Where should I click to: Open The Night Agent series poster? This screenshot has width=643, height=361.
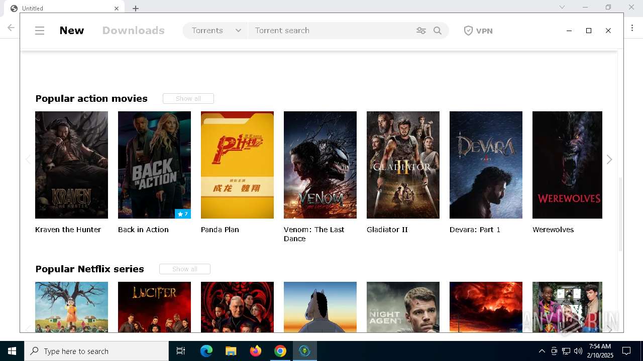(403, 307)
